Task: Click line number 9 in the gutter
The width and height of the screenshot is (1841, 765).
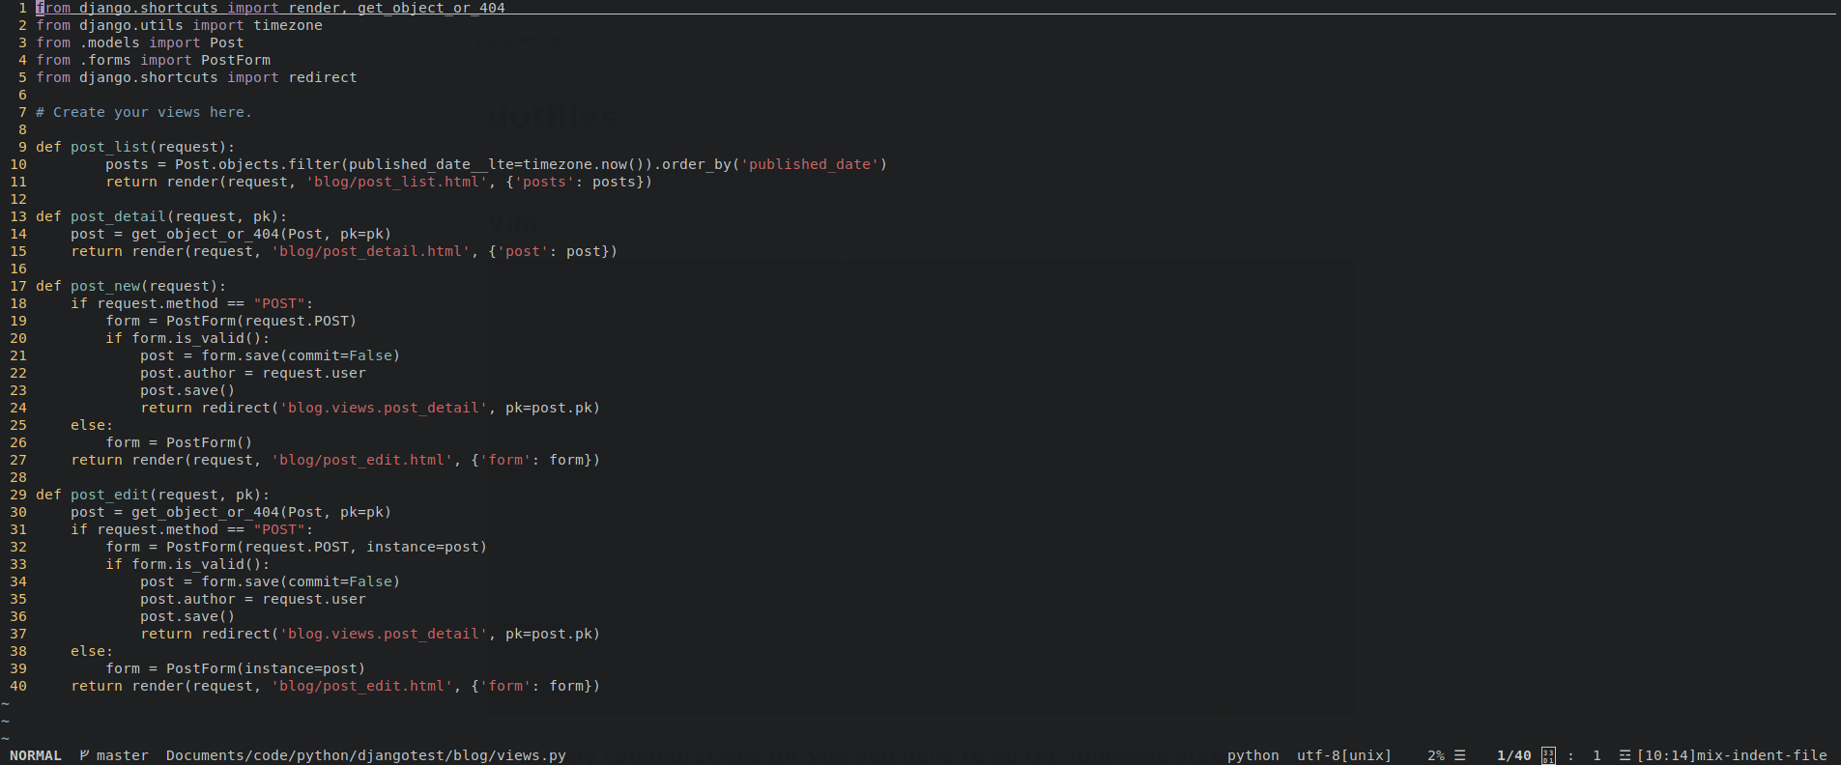Action: pos(23,147)
